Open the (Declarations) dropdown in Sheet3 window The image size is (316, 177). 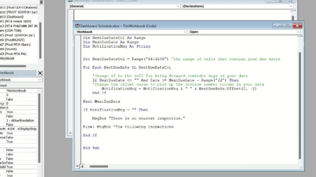291,6
